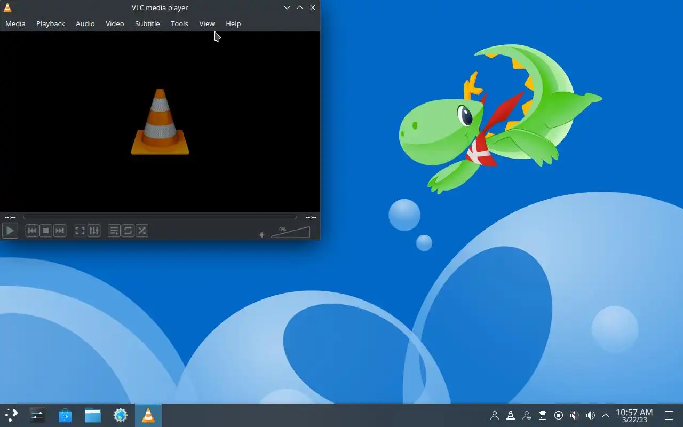Click the VLC volume slider
Image resolution: width=683 pixels, height=427 pixels.
(290, 232)
